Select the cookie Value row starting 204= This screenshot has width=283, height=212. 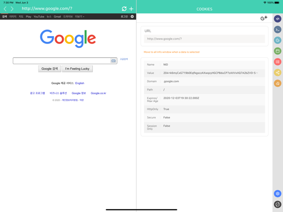[x=204, y=73]
